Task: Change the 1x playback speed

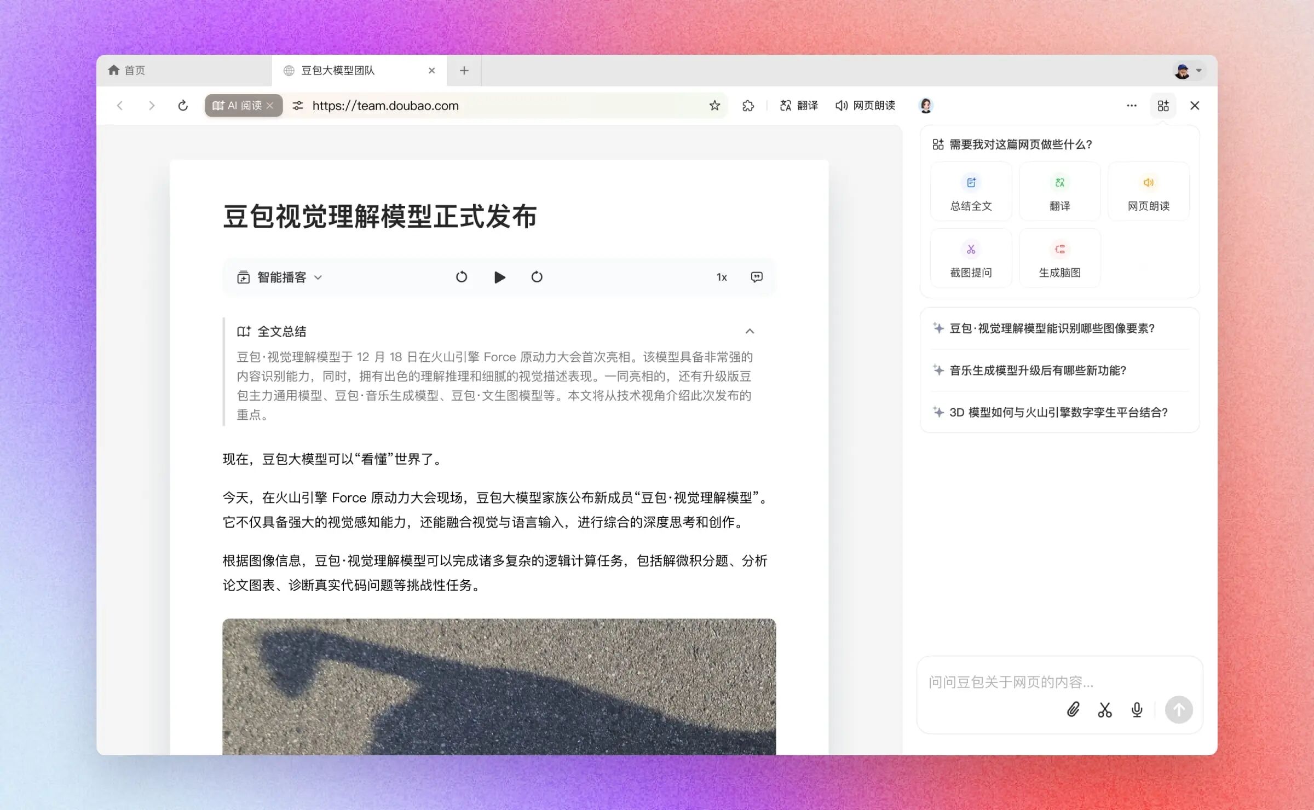Action: [722, 277]
